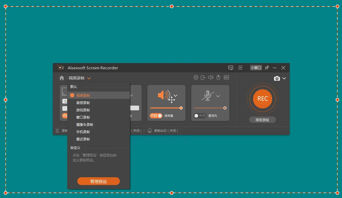Screen dimensions: 342x198
Task: Select 游戏录制 from the preset menu
Action: click(x=83, y=110)
